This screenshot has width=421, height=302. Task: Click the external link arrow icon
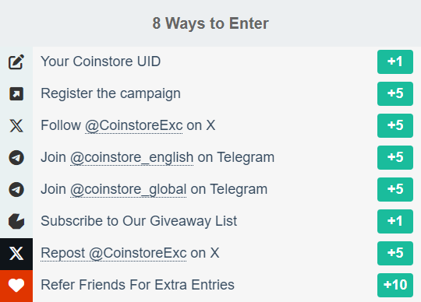click(16, 93)
